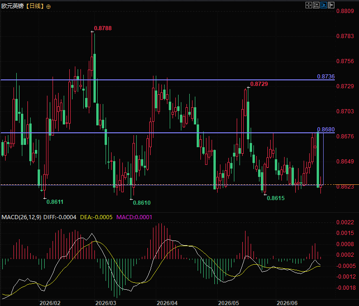This screenshot has width=359, height=306.
Task: Click the DEA:-0.0005 value
Action: tap(96, 217)
